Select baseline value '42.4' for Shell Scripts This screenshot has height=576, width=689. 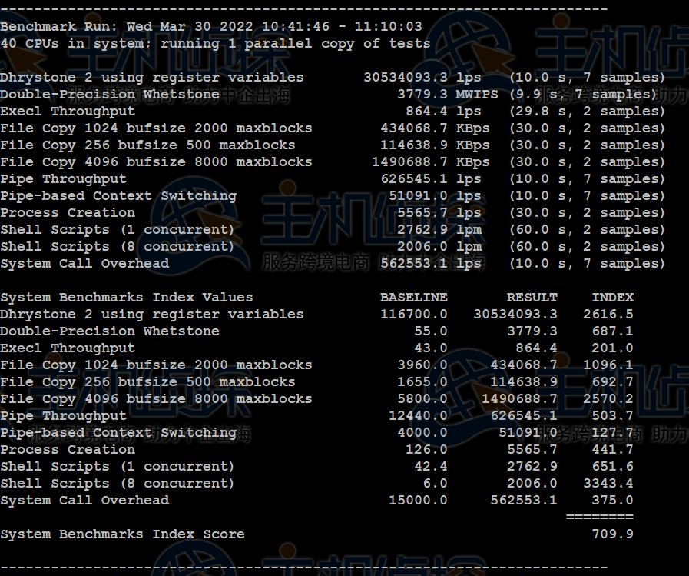tap(431, 467)
